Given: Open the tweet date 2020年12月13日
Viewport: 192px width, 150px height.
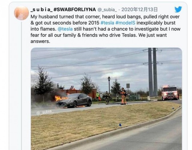Looking at the screenshot, I should (139, 9).
